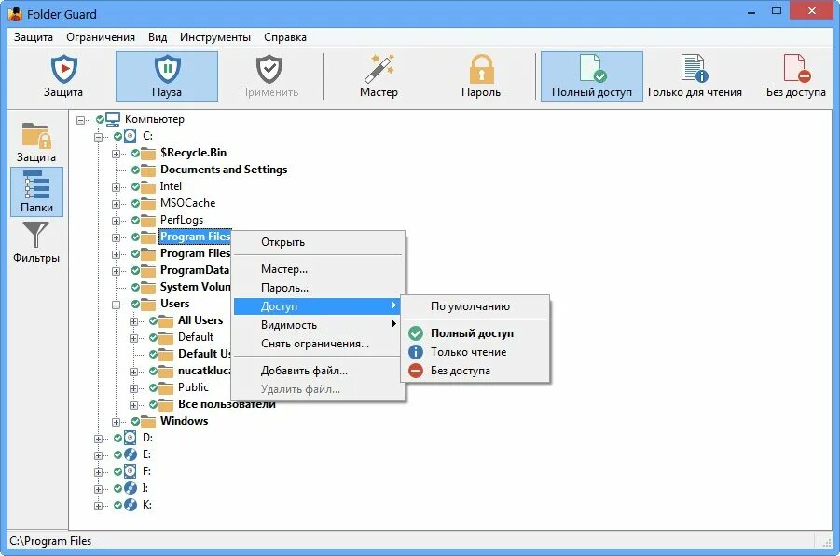Open the Справка menu
840x556 pixels.
pyautogui.click(x=285, y=37)
